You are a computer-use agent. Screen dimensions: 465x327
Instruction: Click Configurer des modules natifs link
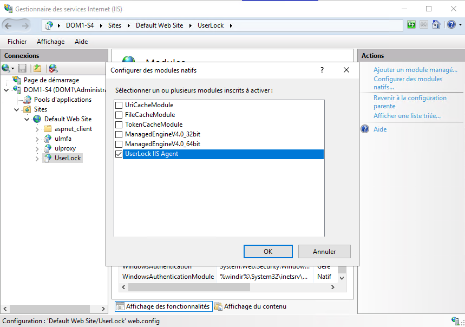tap(408, 83)
